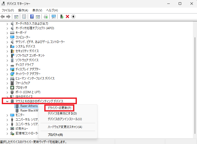This screenshot has width=197, height=144.
Task: Click the monitor icon beside コンピューター
Action: 12,37
